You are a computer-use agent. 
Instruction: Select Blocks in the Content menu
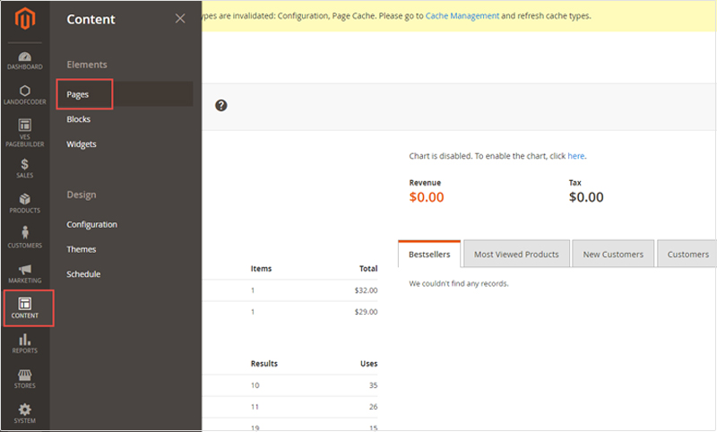pos(79,119)
